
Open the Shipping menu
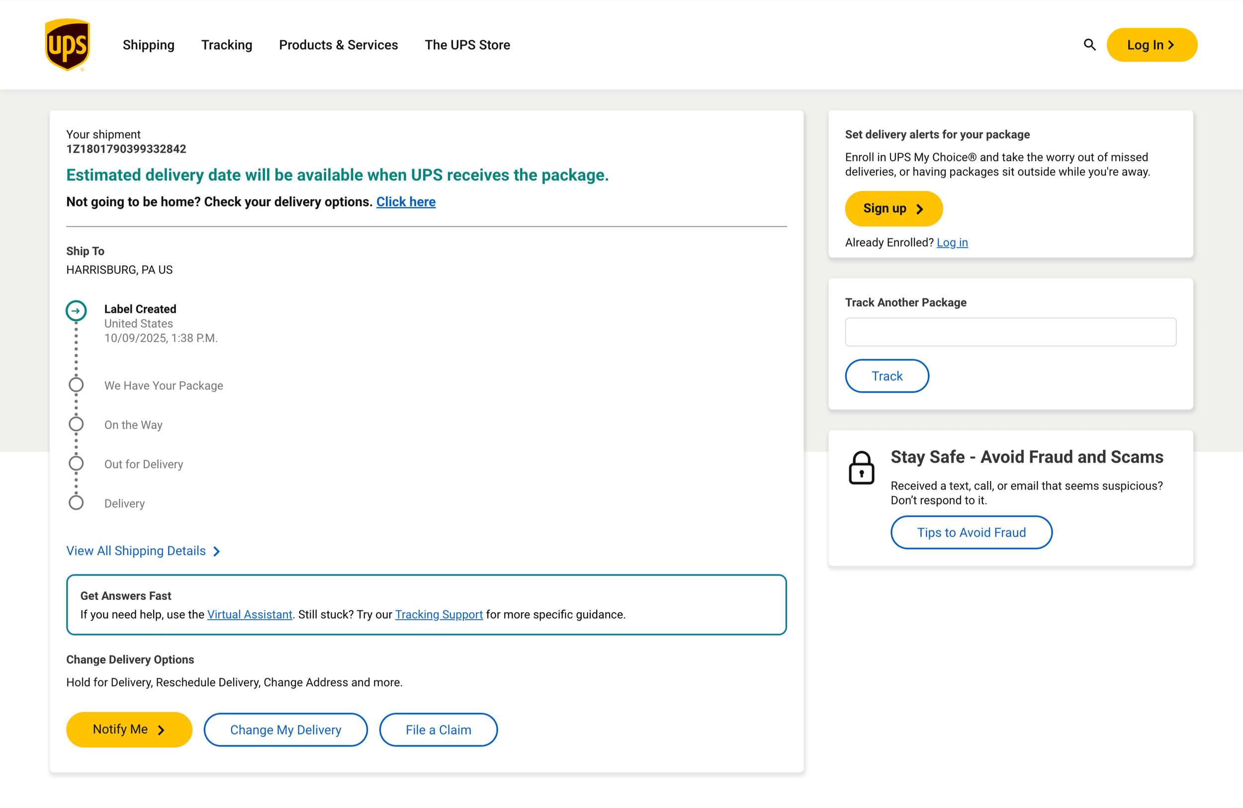tap(148, 45)
